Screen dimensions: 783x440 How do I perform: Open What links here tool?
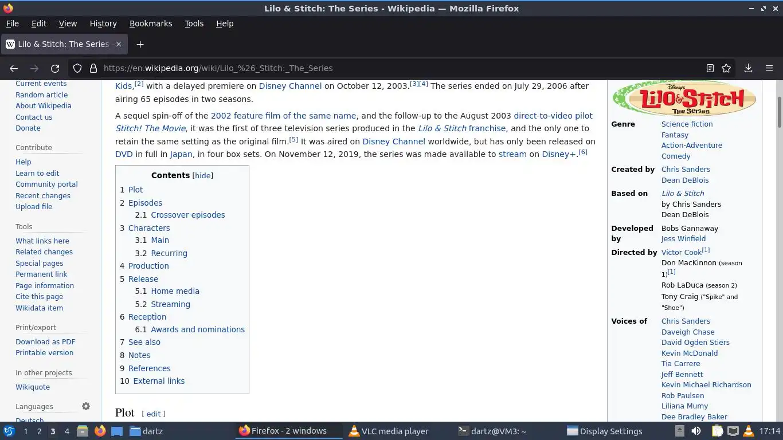(42, 241)
